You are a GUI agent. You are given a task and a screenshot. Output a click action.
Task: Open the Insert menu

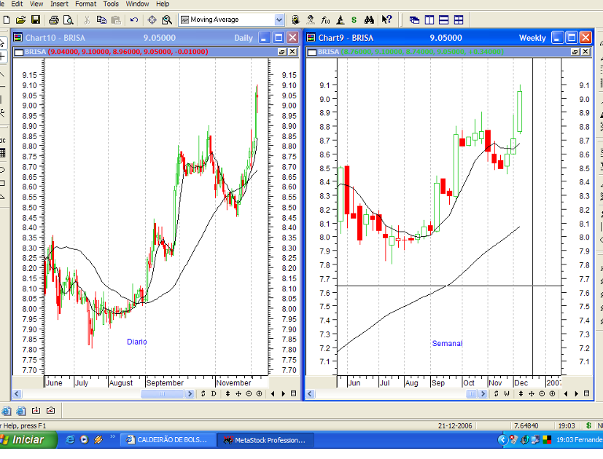pos(59,4)
